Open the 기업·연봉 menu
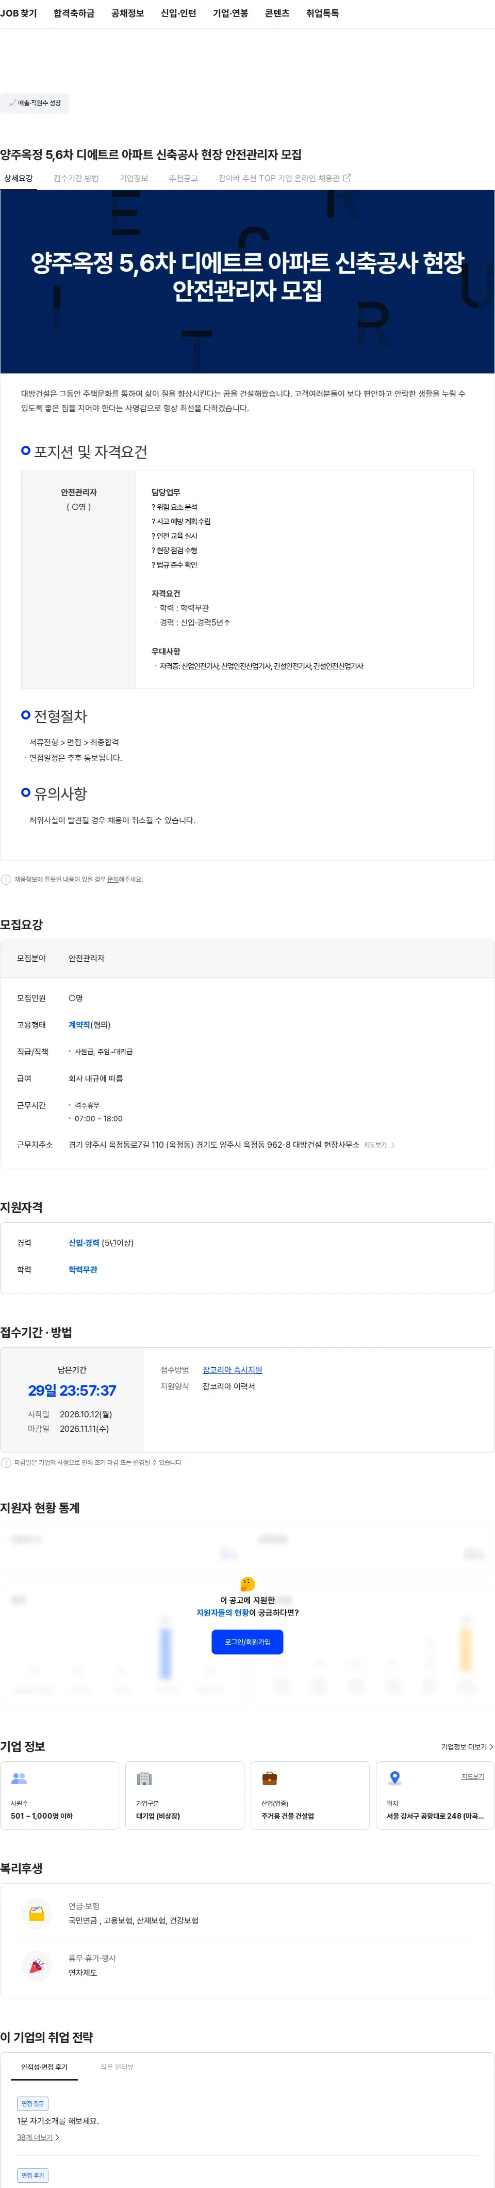Screen dimensions: 495x2188 230,13
